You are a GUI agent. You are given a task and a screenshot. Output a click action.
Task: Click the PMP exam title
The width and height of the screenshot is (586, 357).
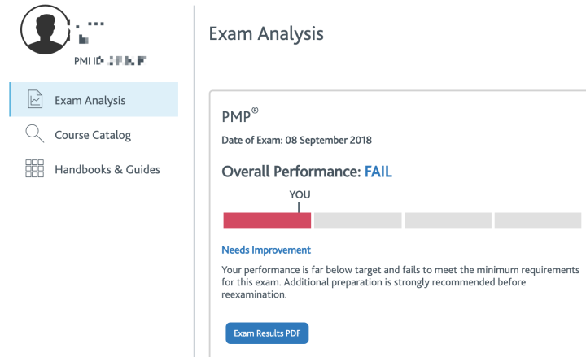point(240,115)
